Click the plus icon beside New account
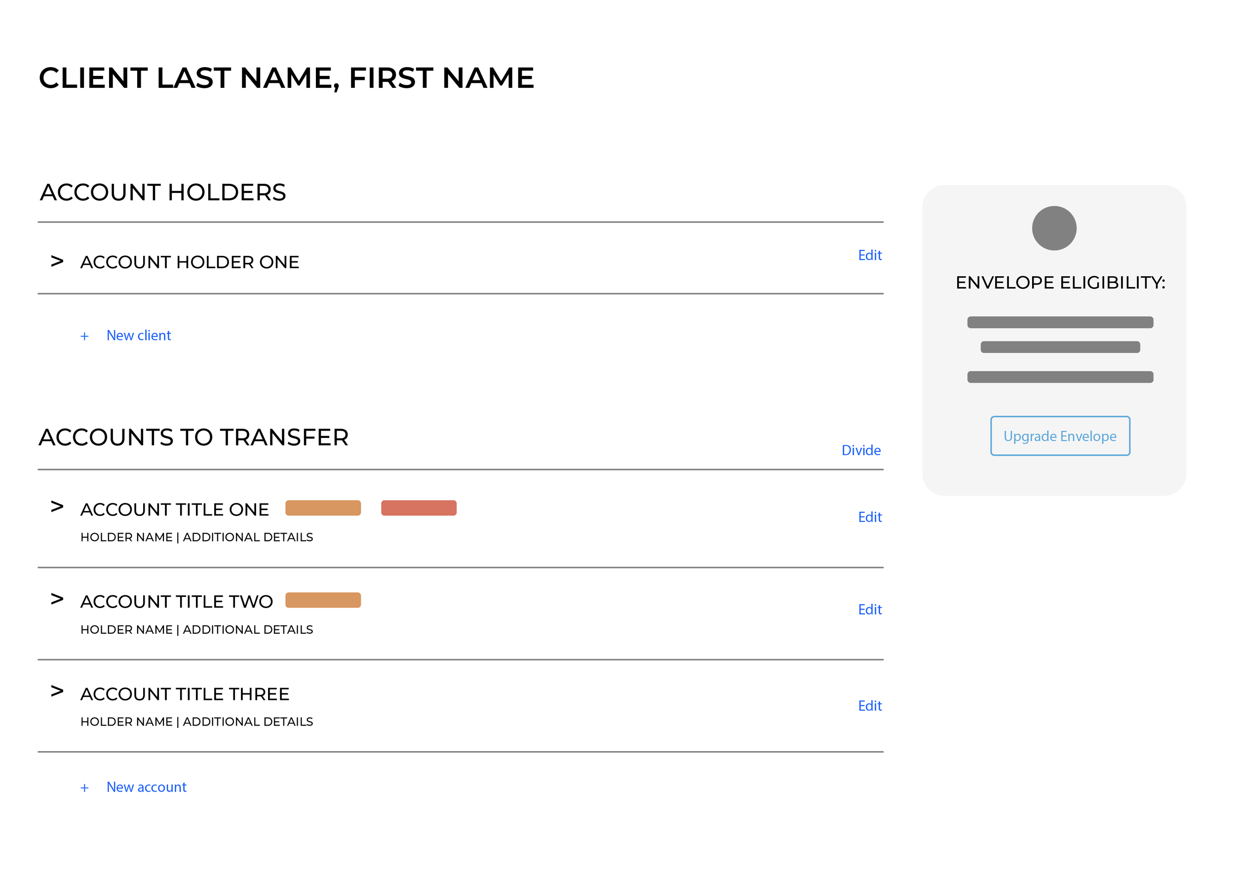The height and width of the screenshot is (872, 1234). click(x=84, y=788)
